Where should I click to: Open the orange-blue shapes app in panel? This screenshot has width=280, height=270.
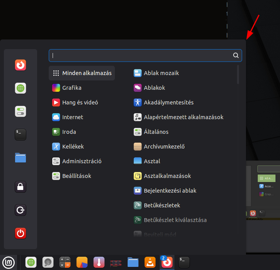click(x=82, y=262)
